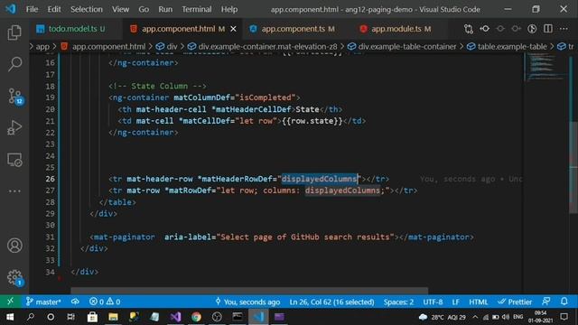Click 'You, seconds ago' blame status
578x325 pixels.
tap(247, 302)
